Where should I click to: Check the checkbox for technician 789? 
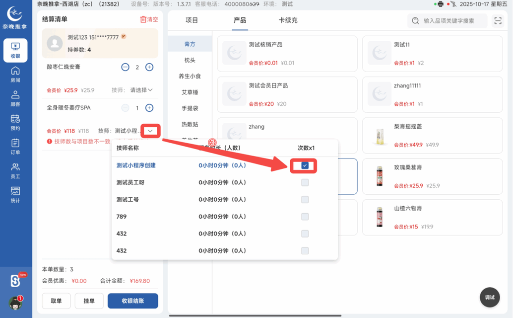point(304,216)
